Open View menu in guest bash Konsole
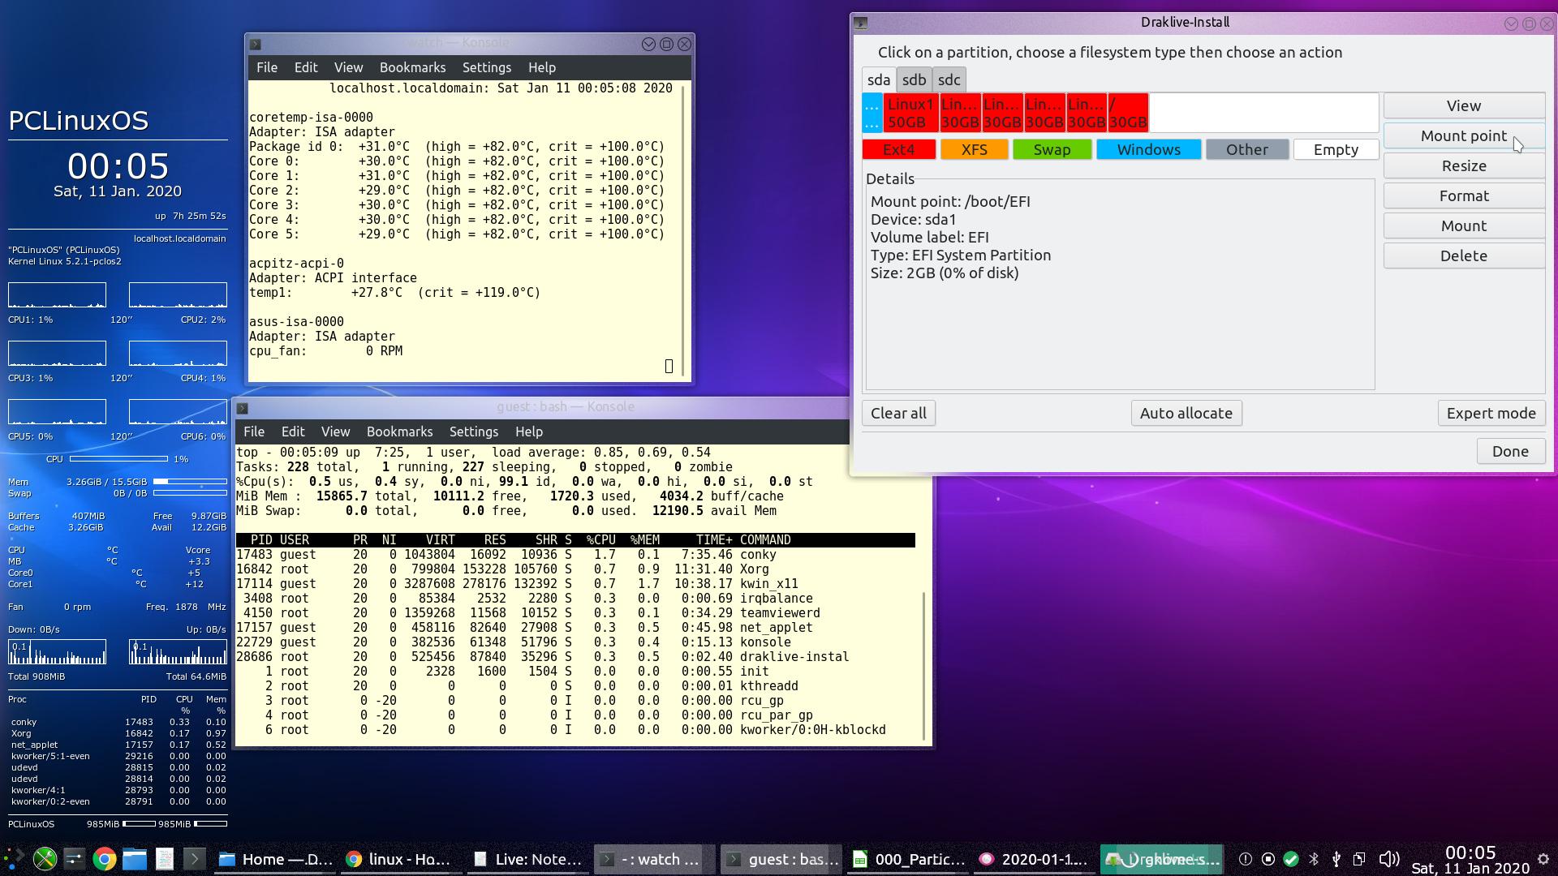This screenshot has height=876, width=1558. pyautogui.click(x=335, y=432)
